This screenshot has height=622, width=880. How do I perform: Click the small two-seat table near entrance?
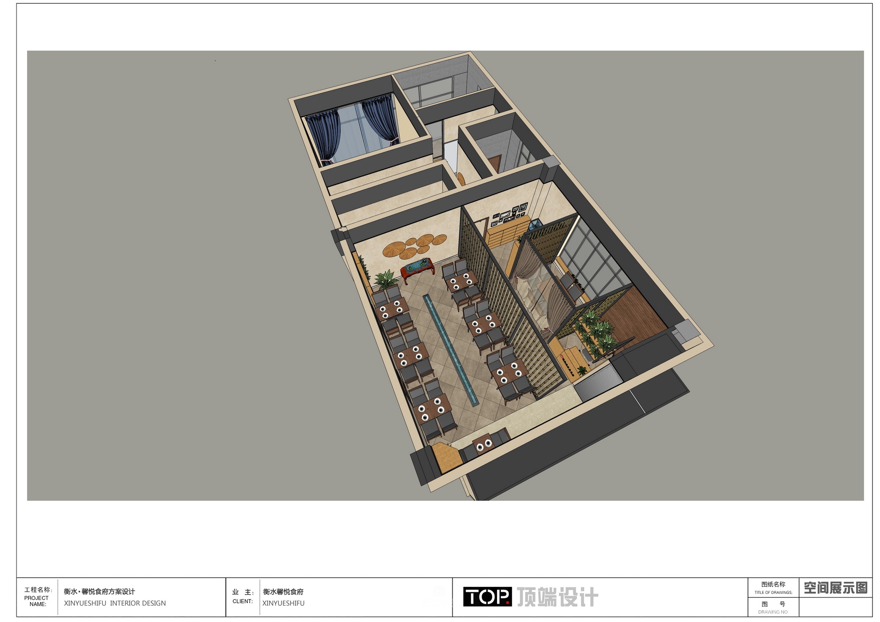pyautogui.click(x=484, y=444)
